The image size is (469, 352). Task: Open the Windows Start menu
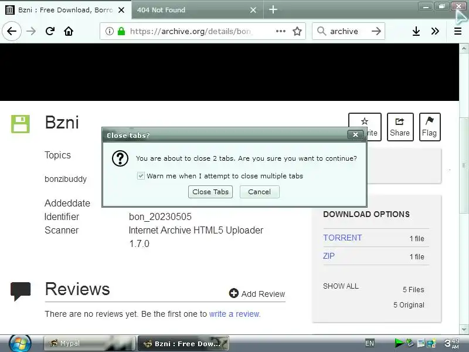pyautogui.click(x=20, y=343)
